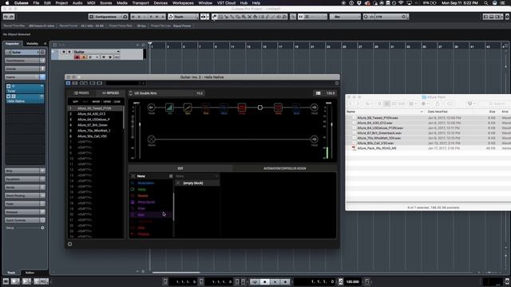Switch to the Visibility tab

point(32,44)
